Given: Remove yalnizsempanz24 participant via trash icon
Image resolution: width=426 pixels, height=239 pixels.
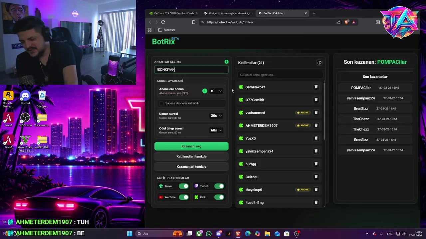Looking at the screenshot, I should (x=316, y=151).
